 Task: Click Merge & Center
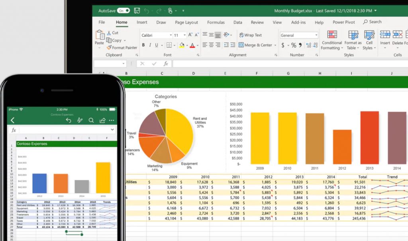click(255, 45)
